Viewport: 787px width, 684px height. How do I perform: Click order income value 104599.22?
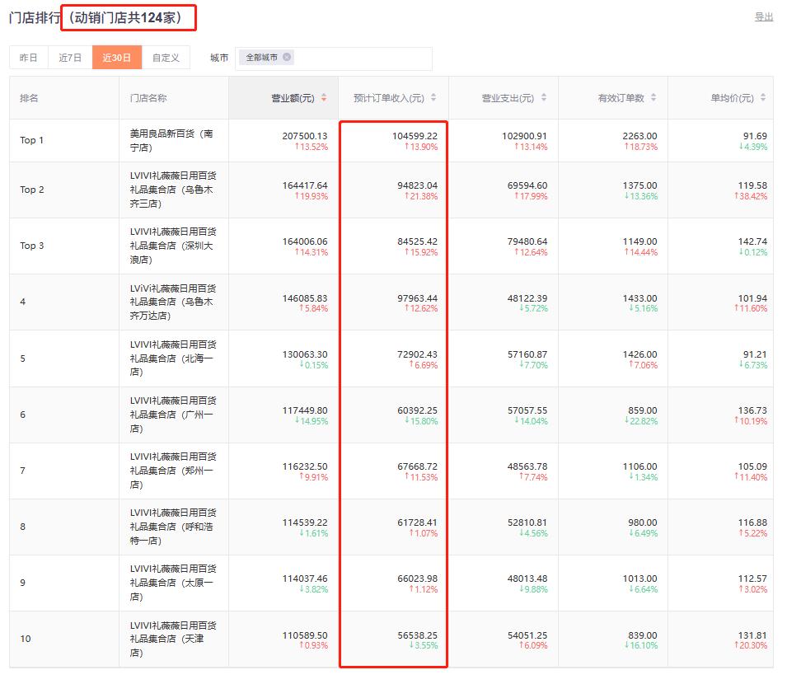pos(415,136)
